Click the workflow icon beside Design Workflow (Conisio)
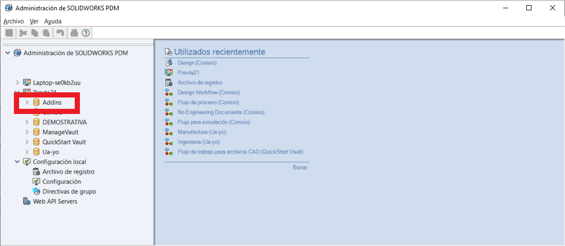 (169, 92)
